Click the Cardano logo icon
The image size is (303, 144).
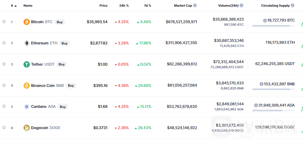pyautogui.click(x=26, y=107)
